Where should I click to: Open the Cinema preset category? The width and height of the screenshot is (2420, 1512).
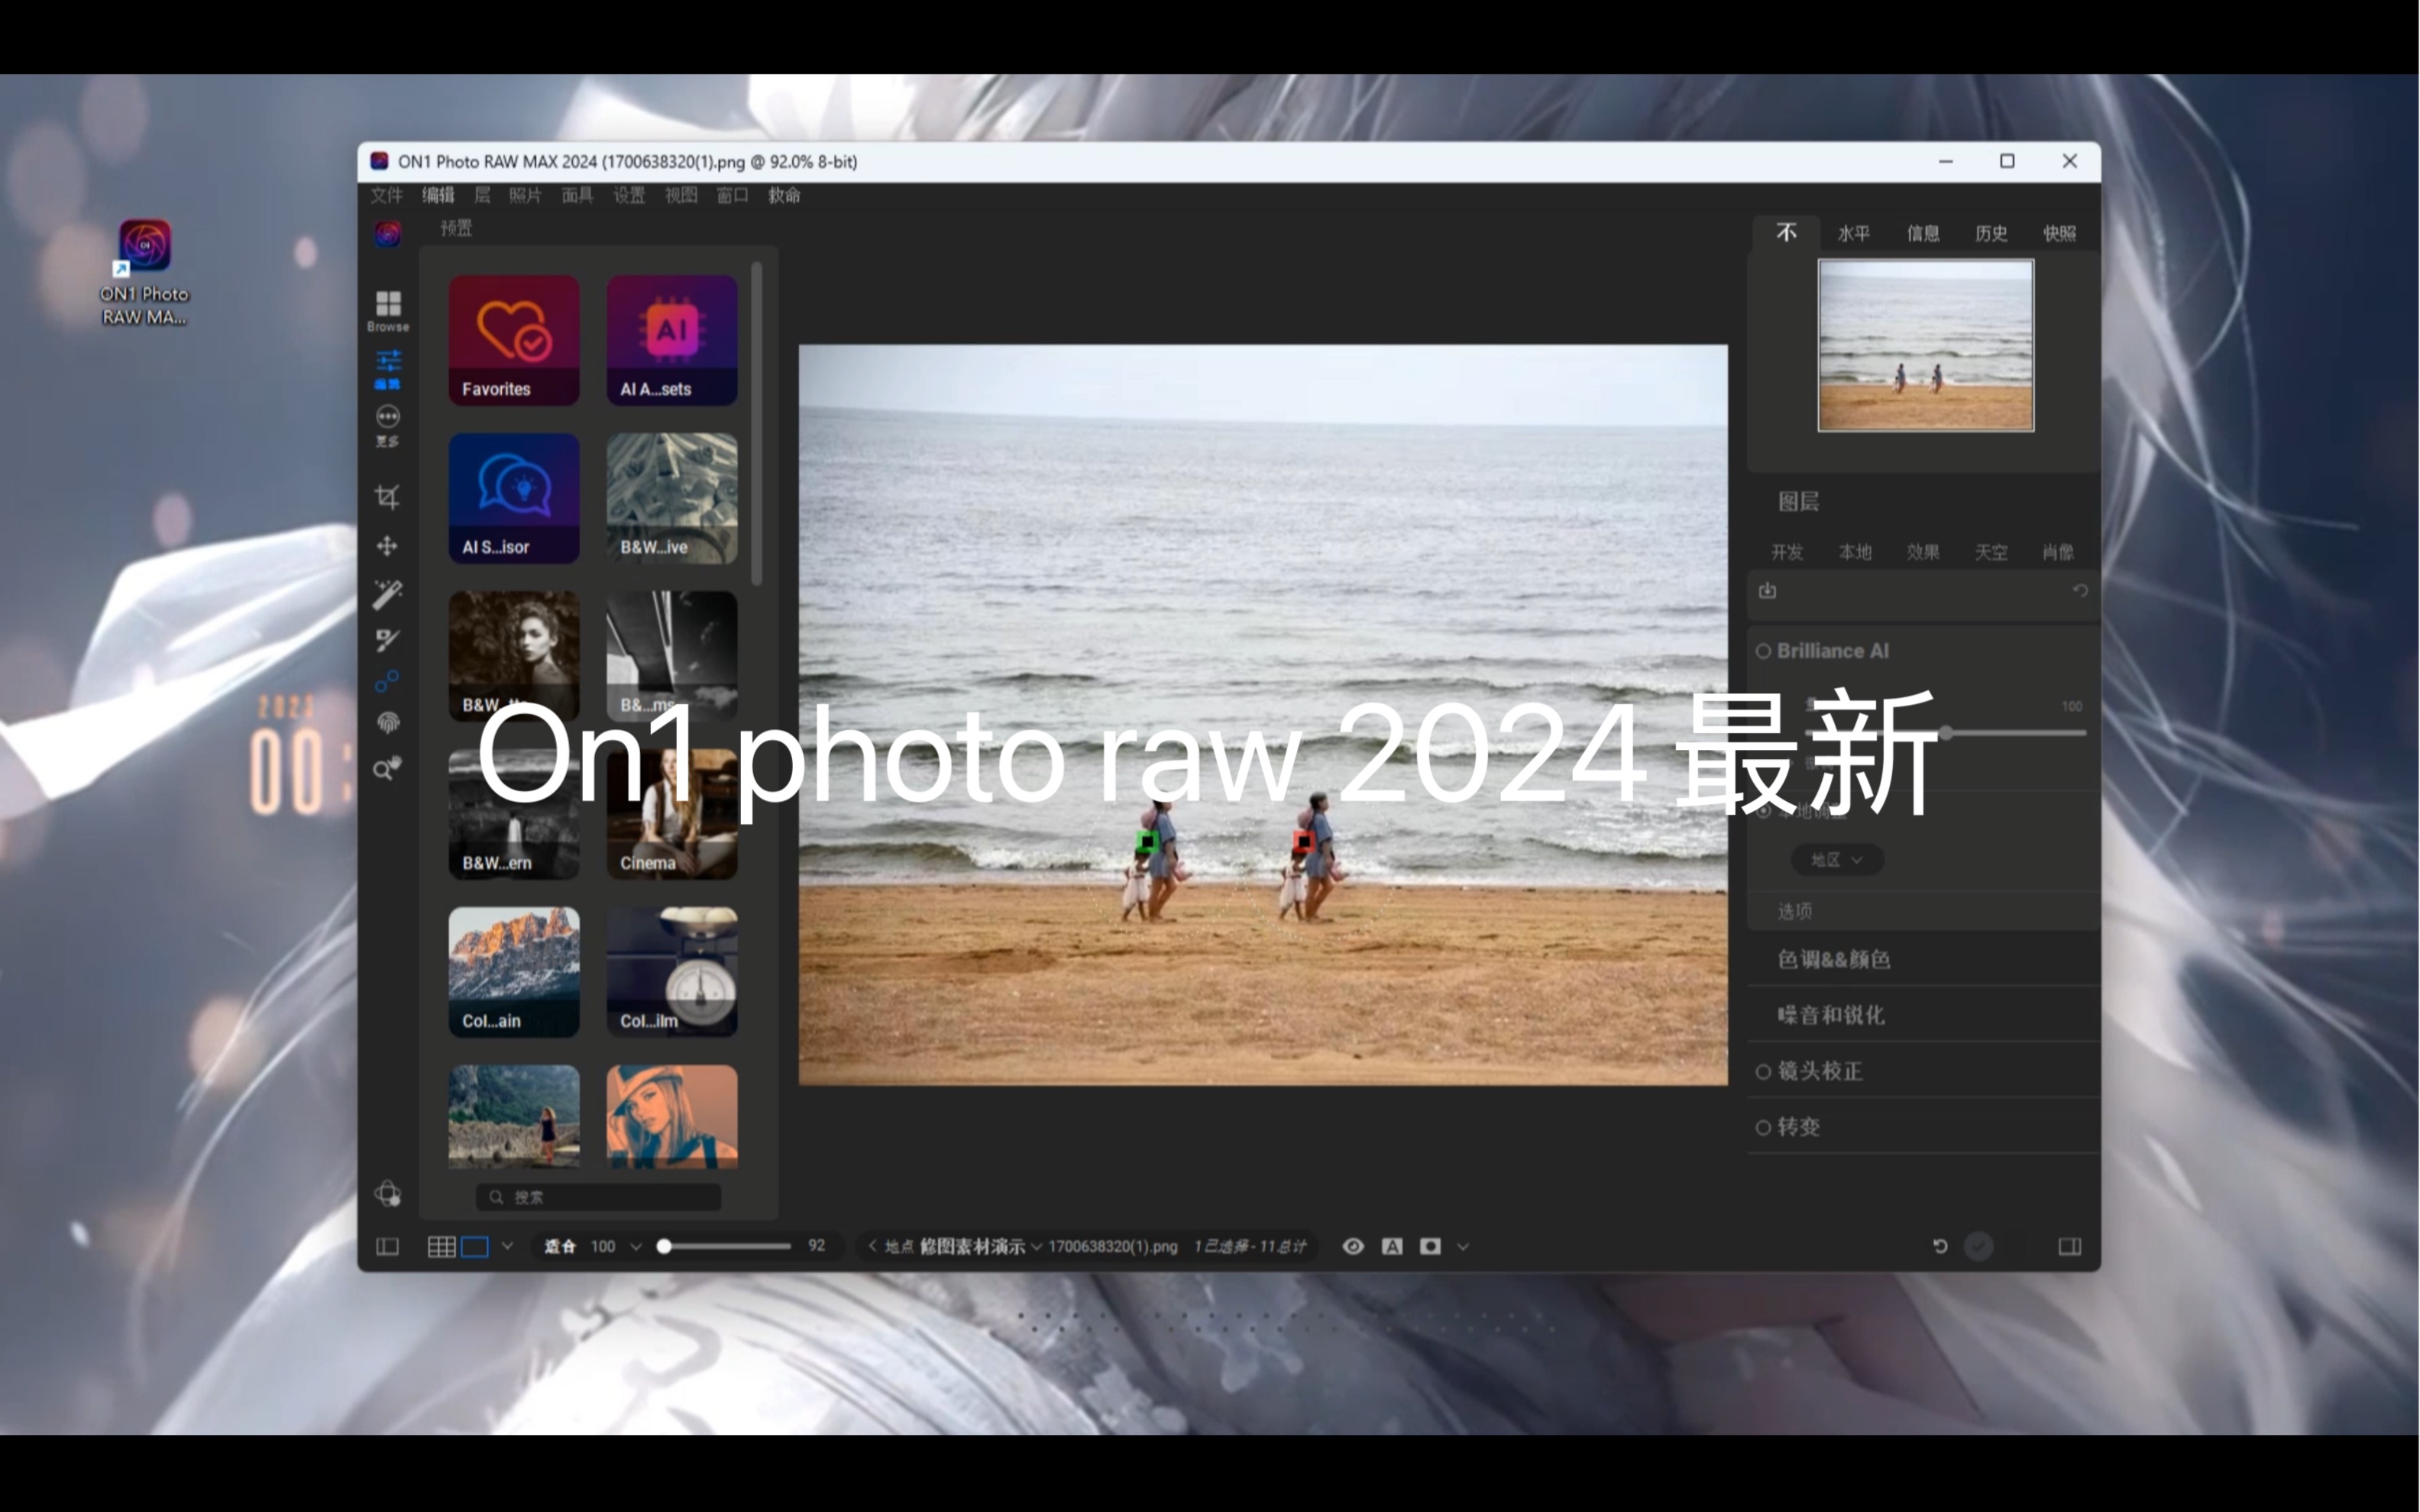672,815
